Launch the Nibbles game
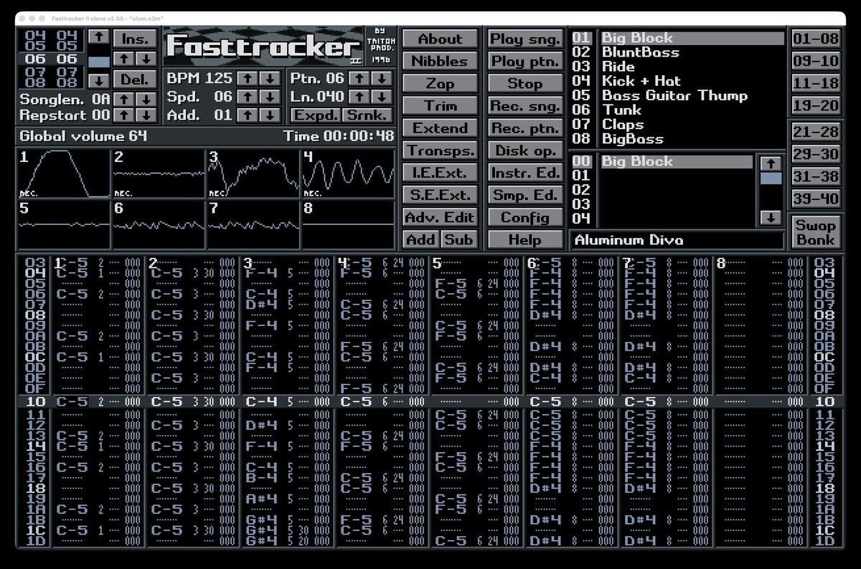Image resolution: width=861 pixels, height=569 pixels. pyautogui.click(x=440, y=61)
